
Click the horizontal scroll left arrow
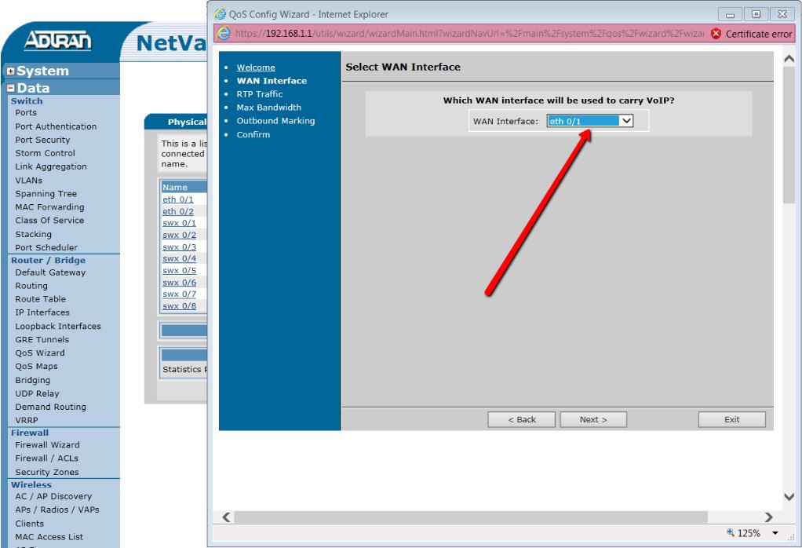coord(227,517)
